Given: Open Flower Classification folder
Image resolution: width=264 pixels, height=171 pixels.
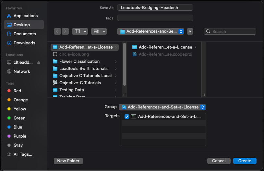Looking at the screenshot, I should (x=85, y=61).
